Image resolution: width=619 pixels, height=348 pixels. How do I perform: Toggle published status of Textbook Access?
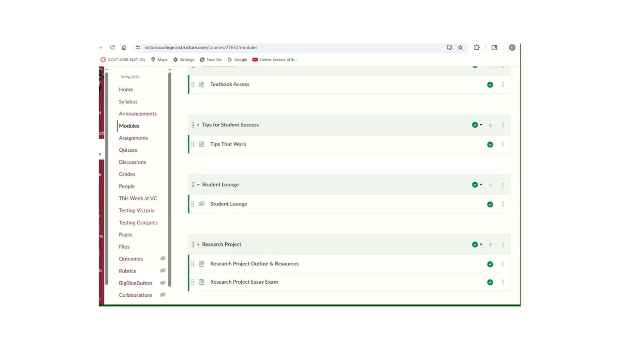pos(490,85)
